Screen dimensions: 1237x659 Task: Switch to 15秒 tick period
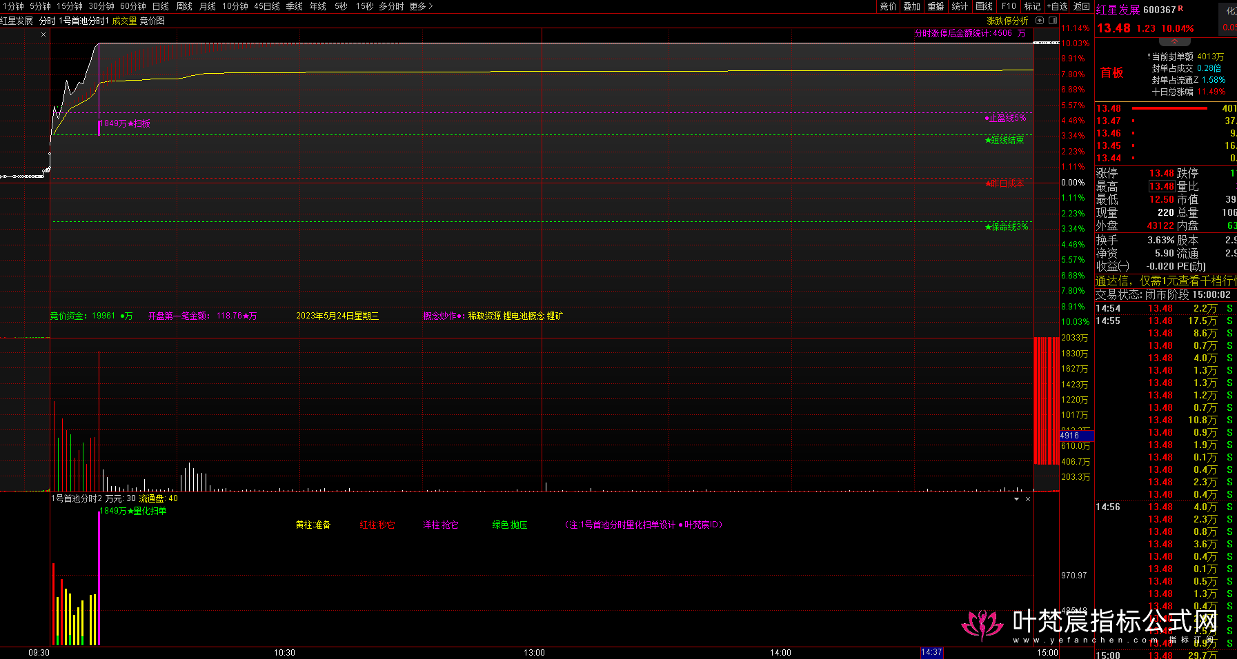coord(365,6)
